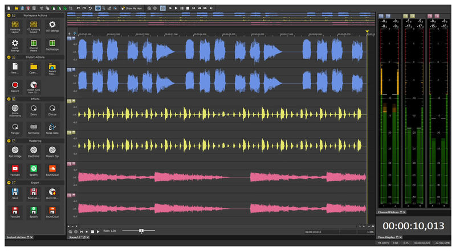Viewport: 456px width, 251px height.
Task: Click the Show Me How button
Action: click(x=131, y=8)
